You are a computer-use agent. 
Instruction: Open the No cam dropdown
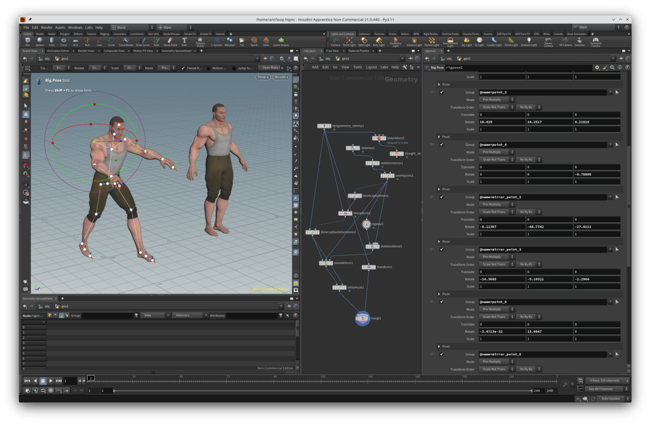[x=281, y=77]
